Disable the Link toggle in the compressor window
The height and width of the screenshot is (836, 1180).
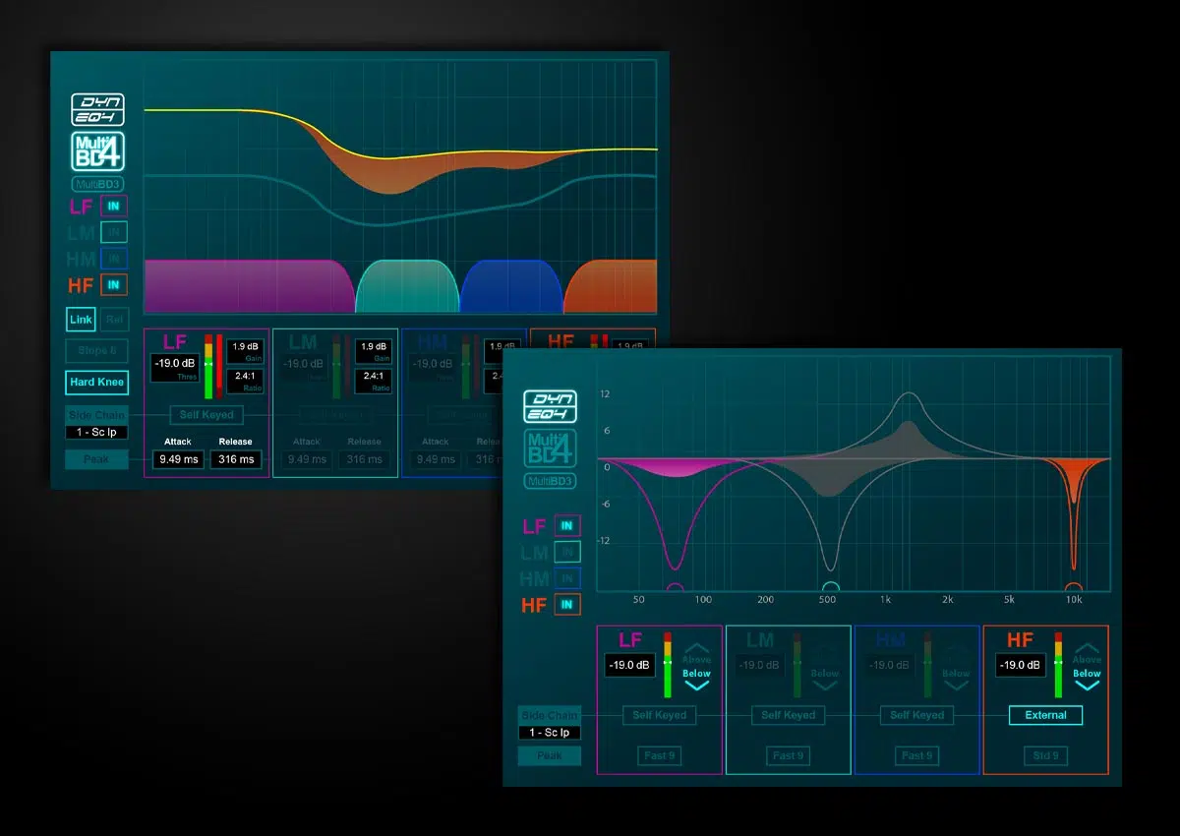click(81, 320)
